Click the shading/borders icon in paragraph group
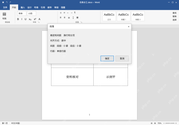179x125 pixels. click(77, 17)
